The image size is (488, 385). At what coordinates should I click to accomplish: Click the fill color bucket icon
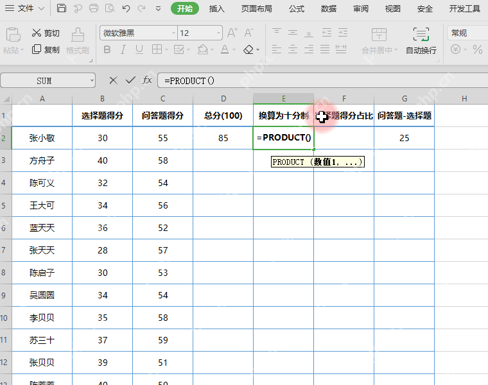click(203, 49)
